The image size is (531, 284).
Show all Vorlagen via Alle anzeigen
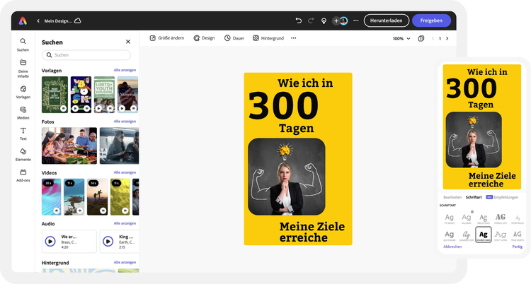coord(125,70)
